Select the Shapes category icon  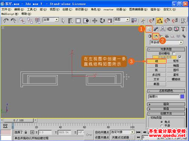pos(156,36)
